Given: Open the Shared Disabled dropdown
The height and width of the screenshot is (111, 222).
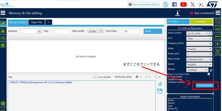Looking at the screenshot, I should (197, 70).
